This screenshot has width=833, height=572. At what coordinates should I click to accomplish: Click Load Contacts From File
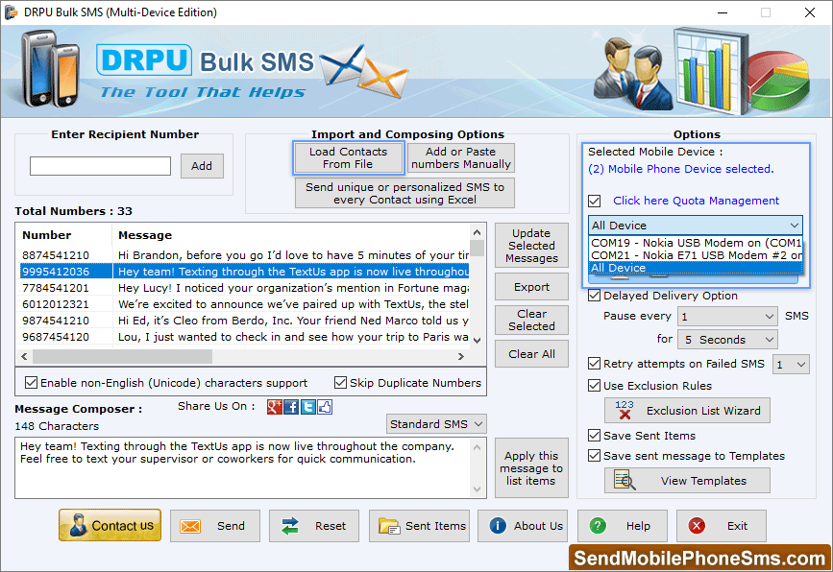(x=348, y=158)
